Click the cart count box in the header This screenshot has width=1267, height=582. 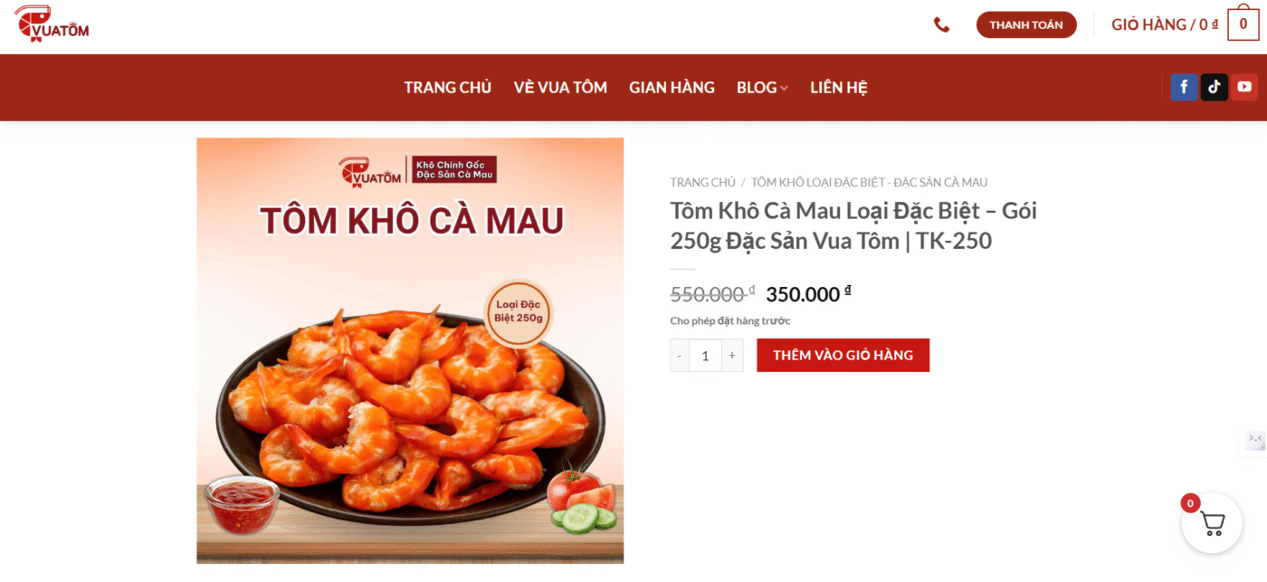pos(1243,24)
